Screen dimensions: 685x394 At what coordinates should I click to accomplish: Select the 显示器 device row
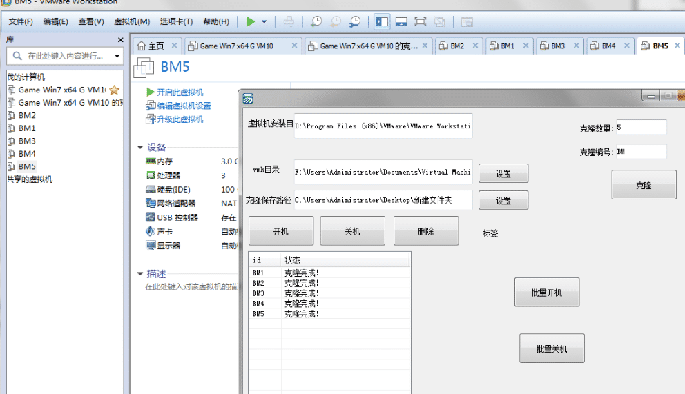(191, 245)
